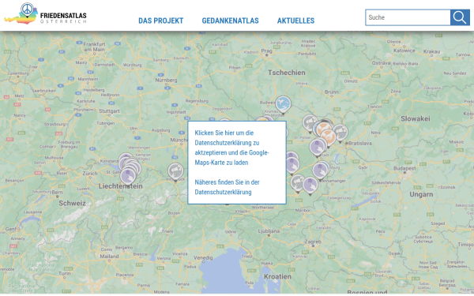Click the Budapest city label
This screenshot has height=296, width=474.
tap(404, 169)
